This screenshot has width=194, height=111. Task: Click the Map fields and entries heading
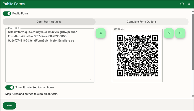click(x=31, y=94)
